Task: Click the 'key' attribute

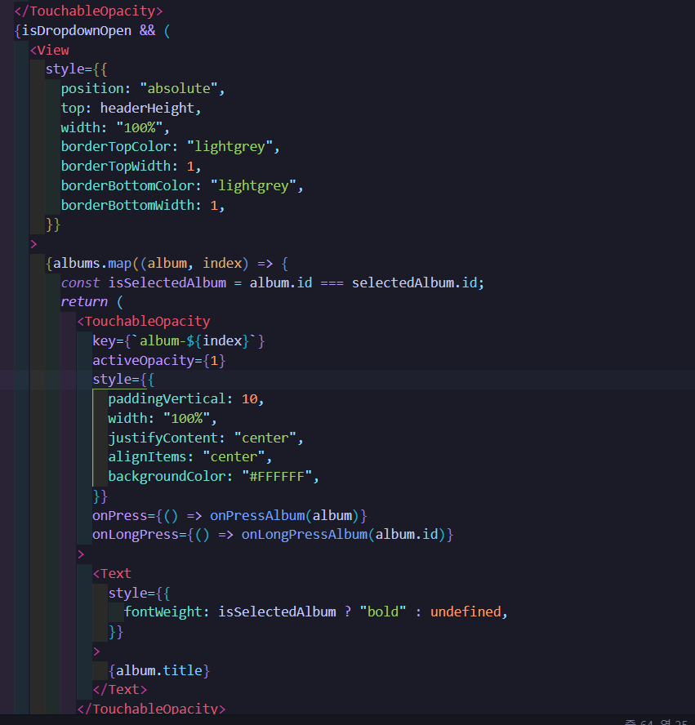Action: [x=104, y=341]
